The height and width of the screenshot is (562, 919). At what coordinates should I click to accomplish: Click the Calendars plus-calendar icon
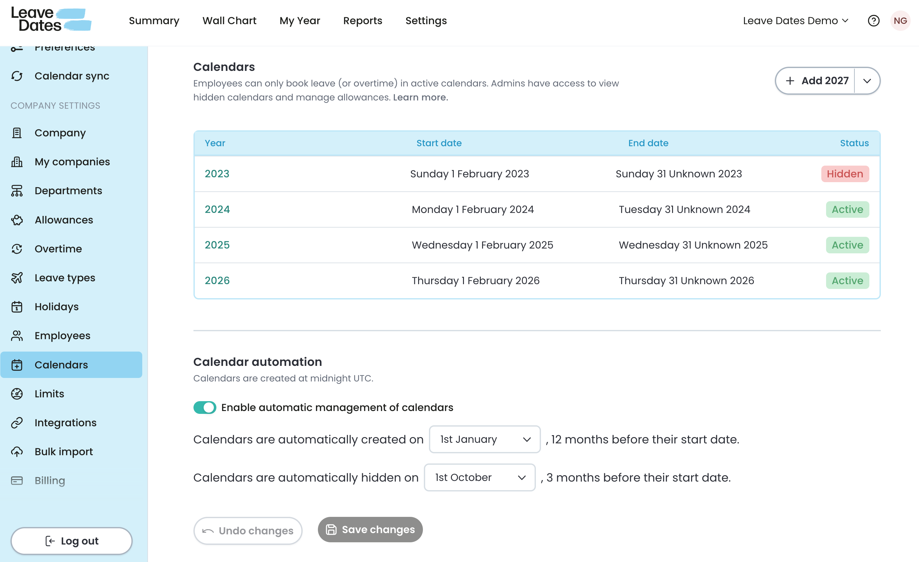point(17,365)
